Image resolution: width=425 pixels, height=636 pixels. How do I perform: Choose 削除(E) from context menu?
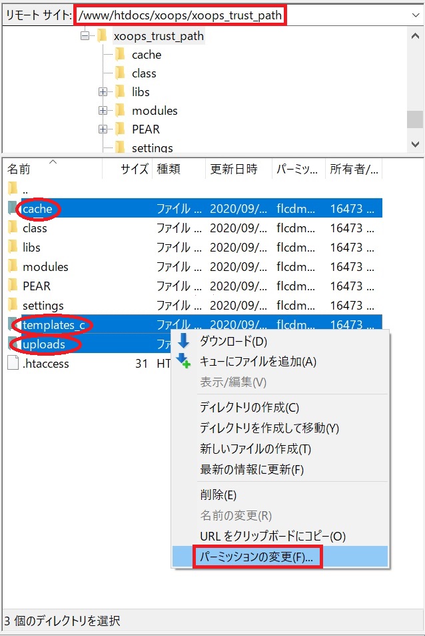click(280, 495)
